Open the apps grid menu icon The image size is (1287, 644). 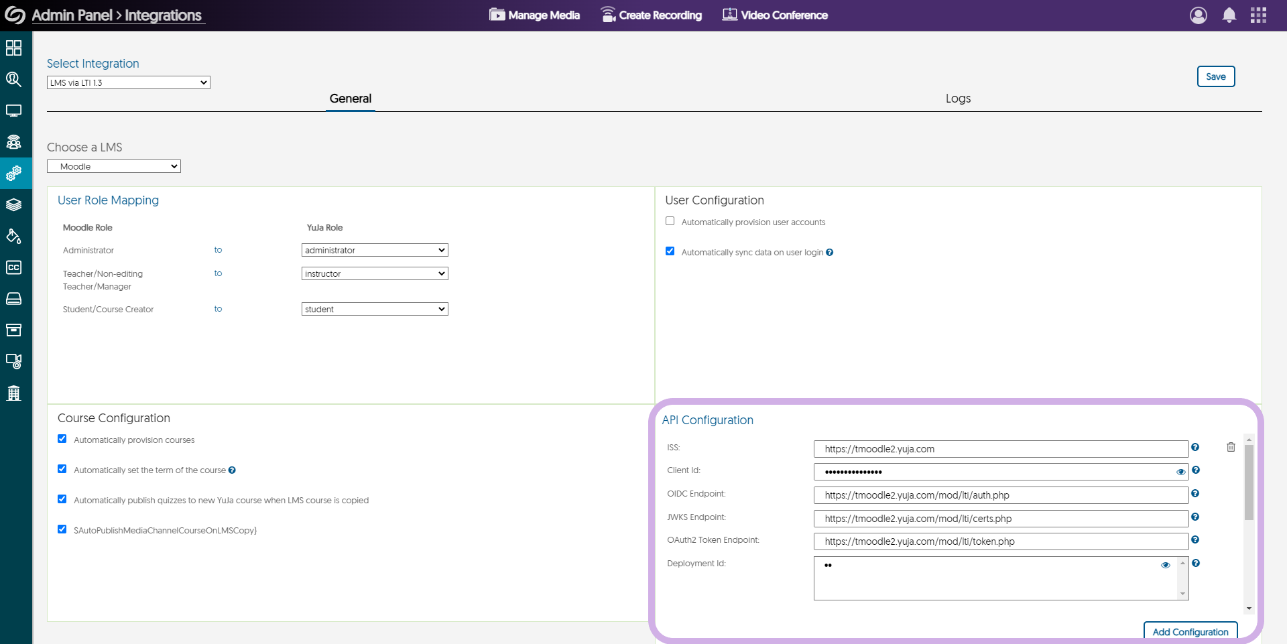point(1258,15)
